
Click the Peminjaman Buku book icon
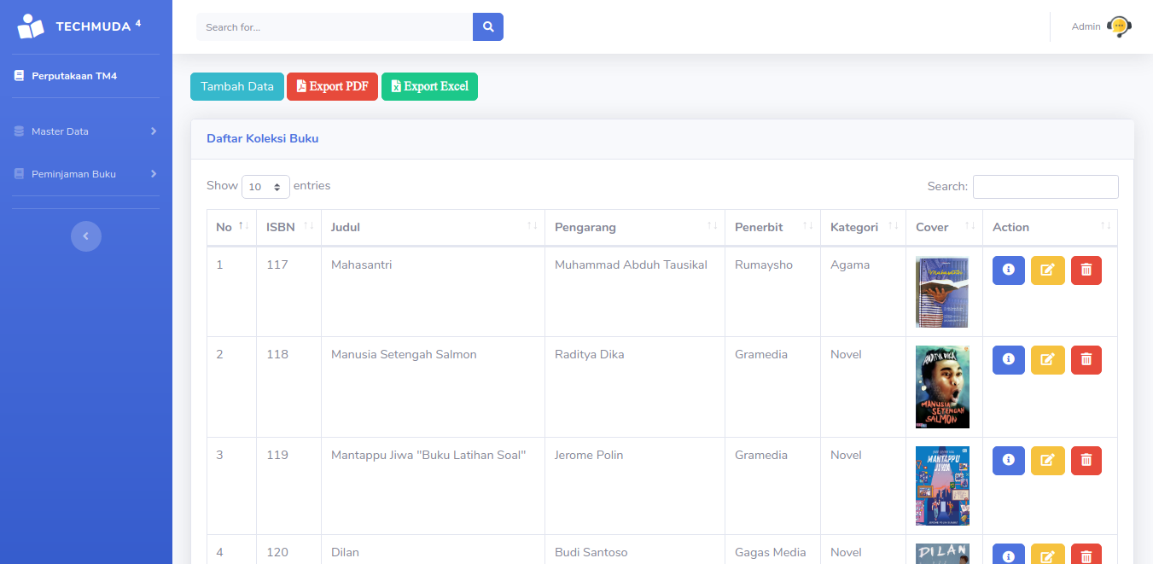tap(19, 174)
